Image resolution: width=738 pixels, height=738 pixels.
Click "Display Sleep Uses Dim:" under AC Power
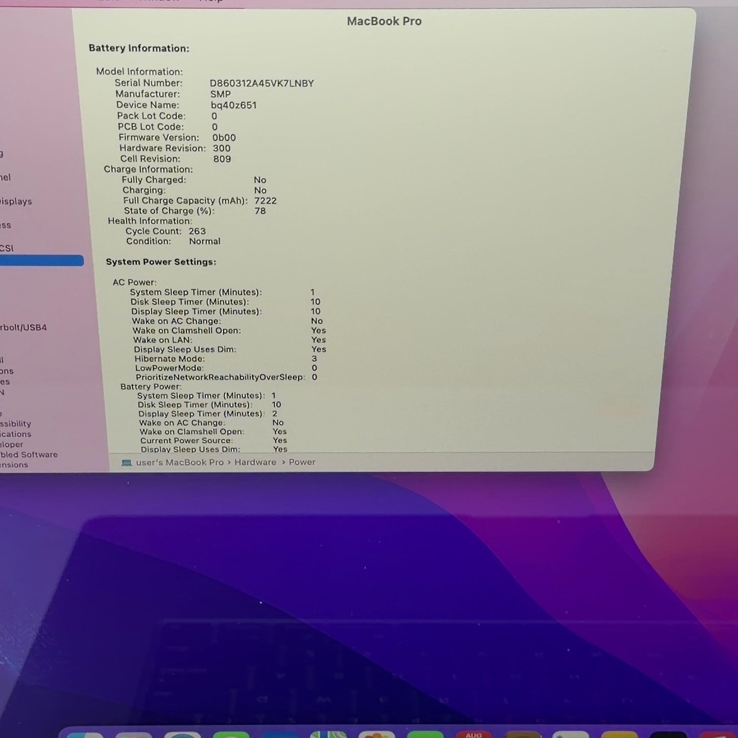click(x=185, y=349)
